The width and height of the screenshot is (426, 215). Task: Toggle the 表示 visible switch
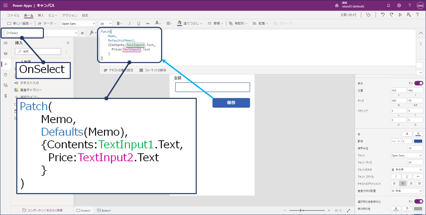pos(419,83)
